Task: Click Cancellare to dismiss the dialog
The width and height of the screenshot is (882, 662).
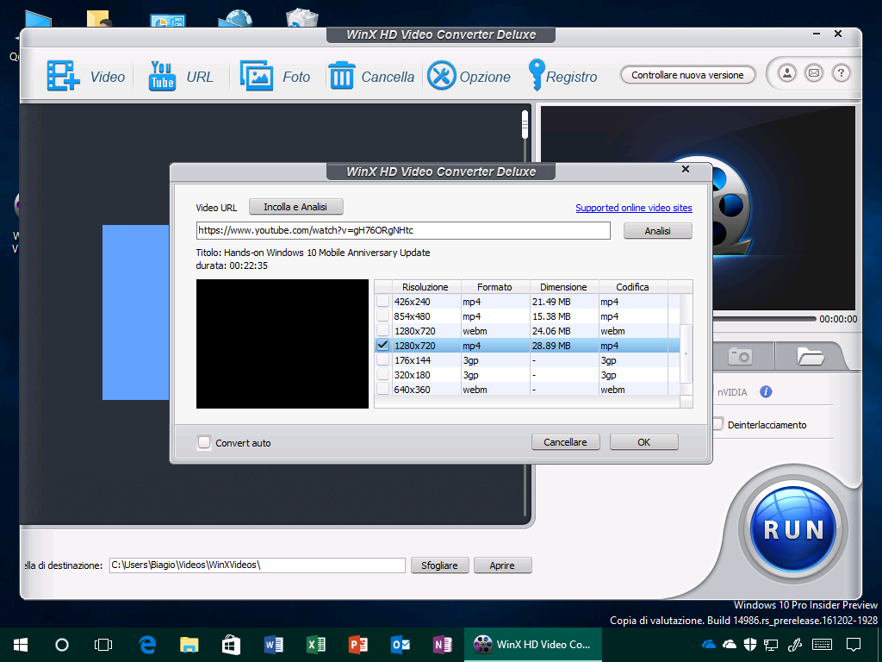Action: (x=565, y=442)
